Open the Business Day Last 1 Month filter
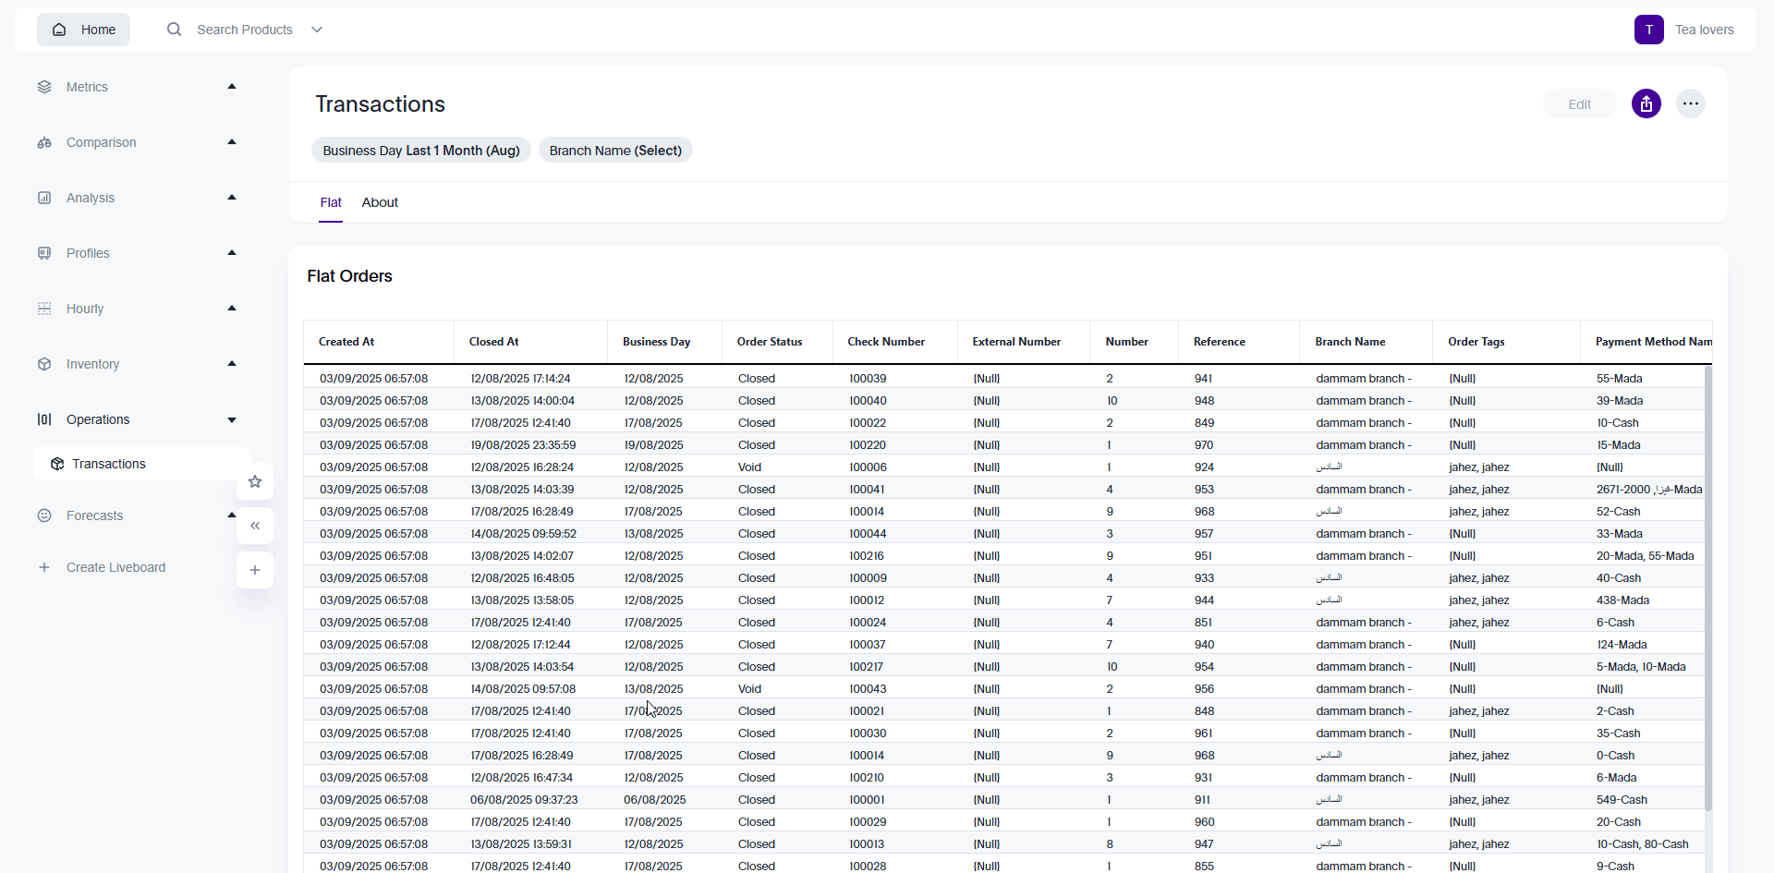Image resolution: width=1774 pixels, height=873 pixels. (421, 151)
